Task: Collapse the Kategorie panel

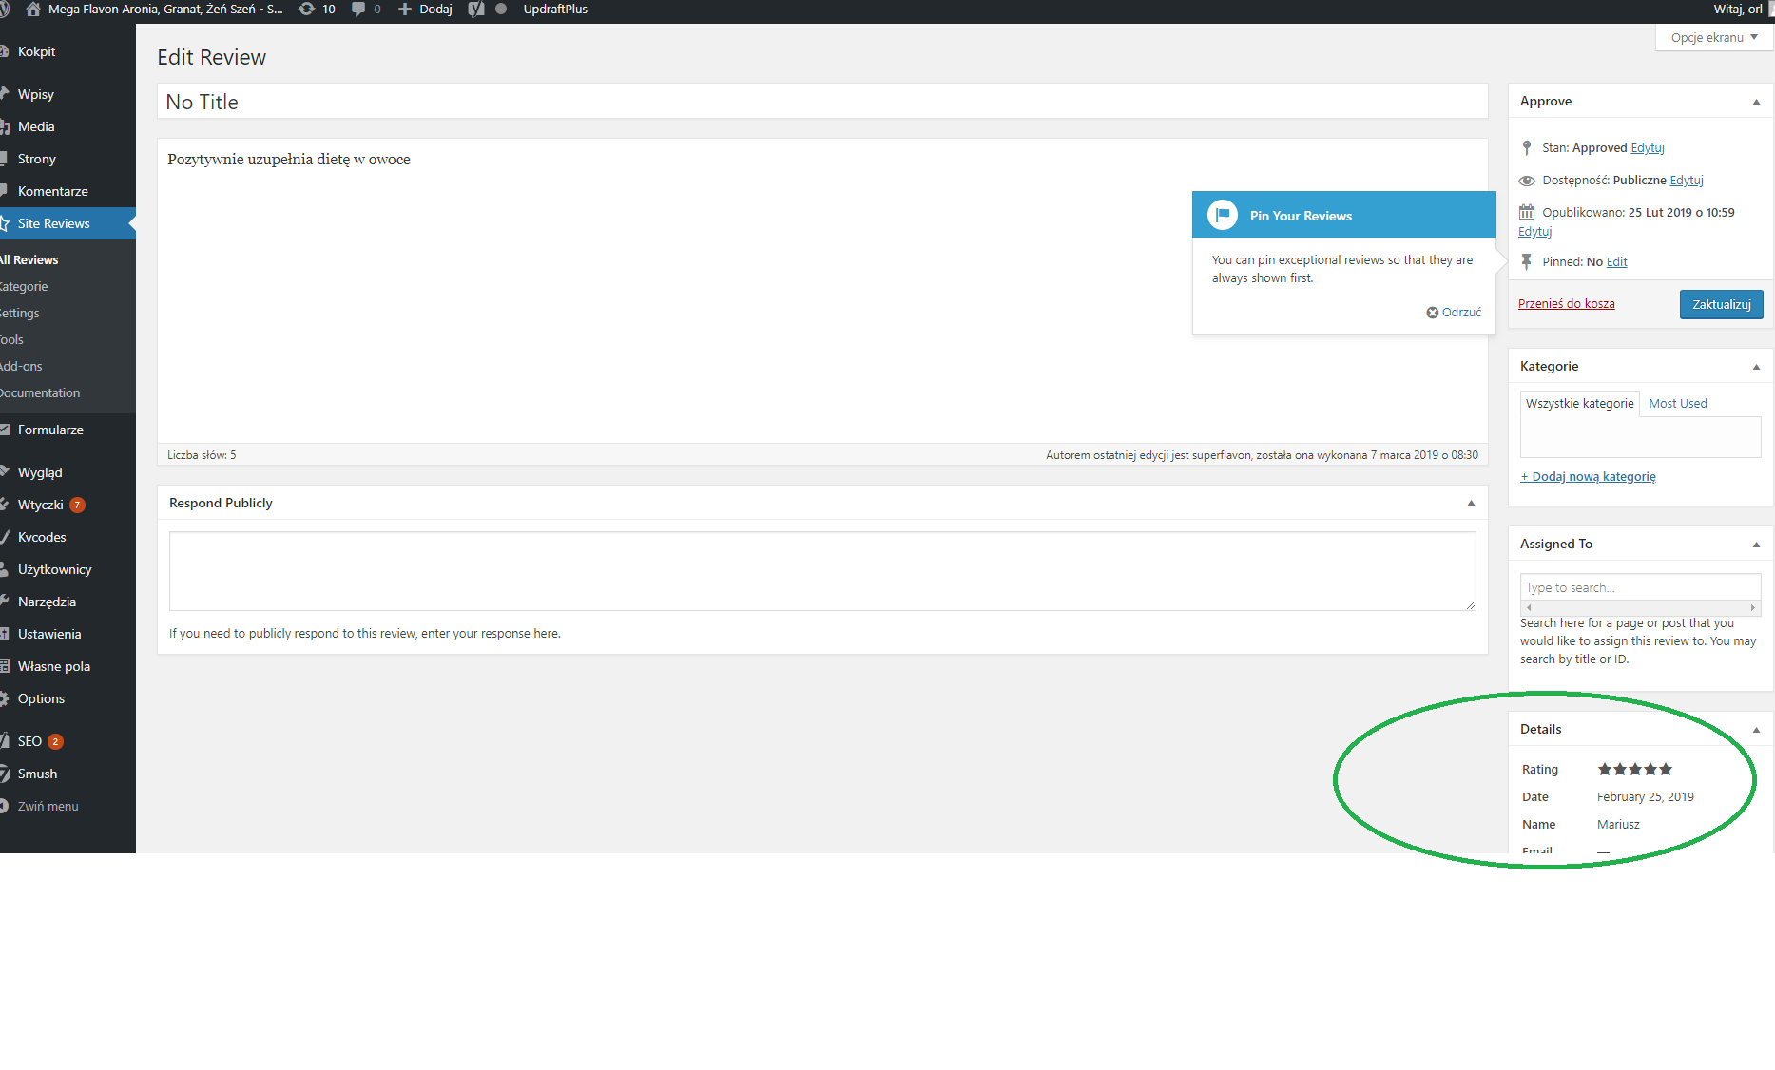Action: [1756, 367]
